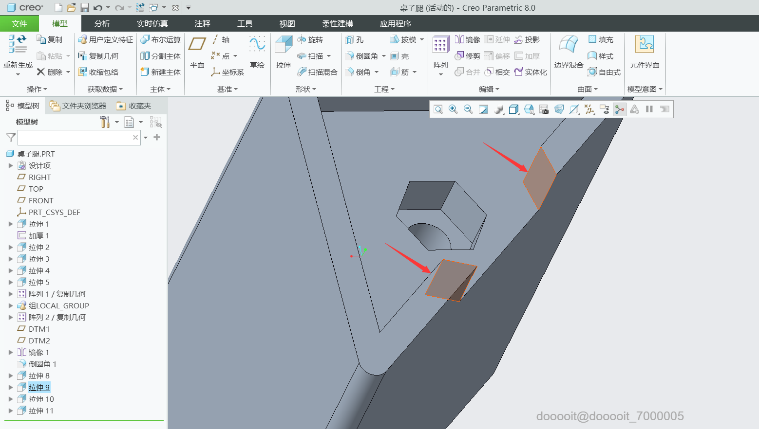Expand the 组LOCAL_GROUP node
759x429 pixels.
[x=11, y=305]
